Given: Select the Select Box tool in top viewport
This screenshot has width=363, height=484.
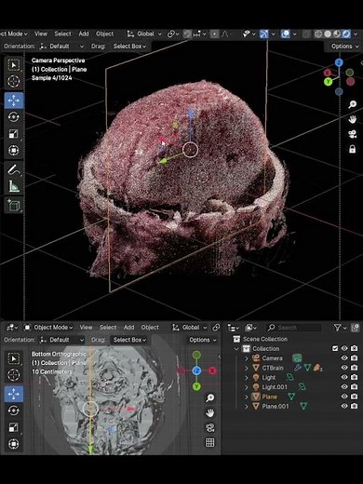Looking at the screenshot, I should (13, 65).
